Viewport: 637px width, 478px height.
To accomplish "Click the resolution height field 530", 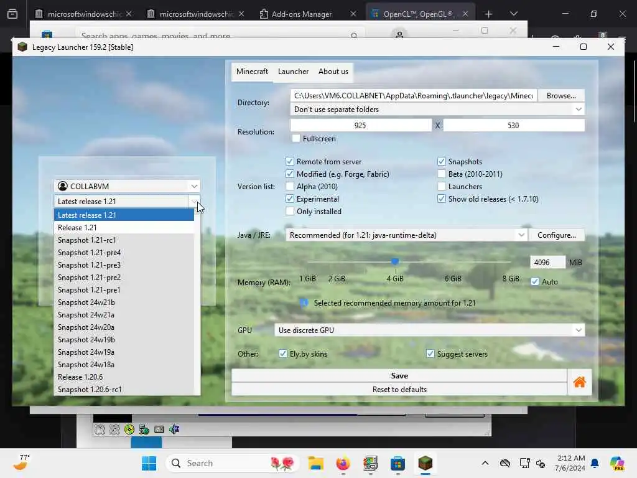I will pos(513,126).
